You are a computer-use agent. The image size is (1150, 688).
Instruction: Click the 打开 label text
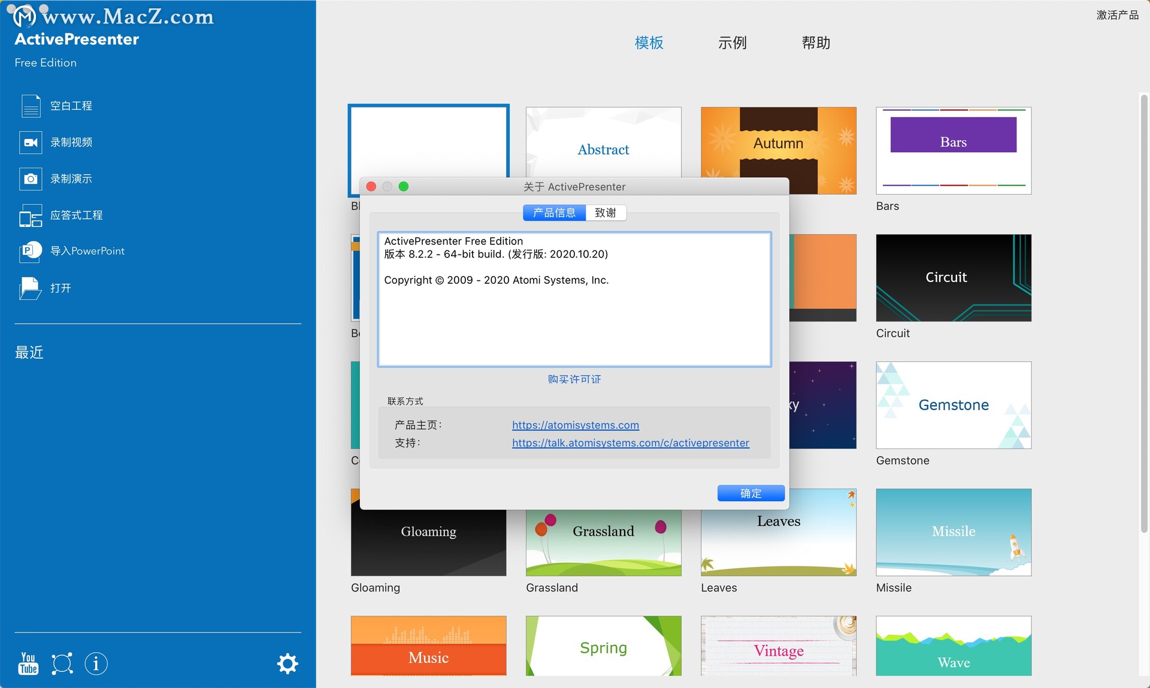click(60, 288)
